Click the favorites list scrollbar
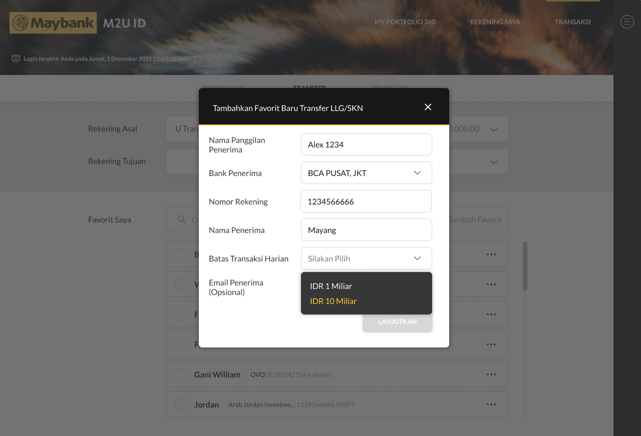641x436 pixels. pyautogui.click(x=525, y=266)
